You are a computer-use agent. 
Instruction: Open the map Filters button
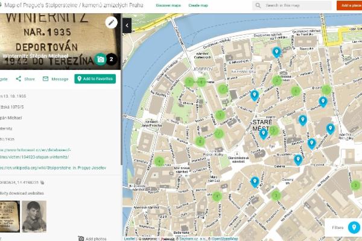pos(354,228)
